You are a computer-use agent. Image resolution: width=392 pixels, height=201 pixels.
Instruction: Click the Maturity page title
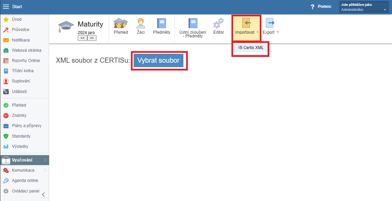90,24
